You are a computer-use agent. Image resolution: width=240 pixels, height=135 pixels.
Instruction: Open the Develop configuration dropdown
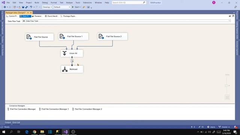tap(47, 7)
